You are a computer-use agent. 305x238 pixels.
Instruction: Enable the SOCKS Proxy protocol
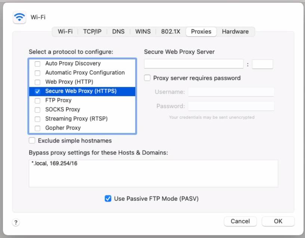(x=37, y=110)
